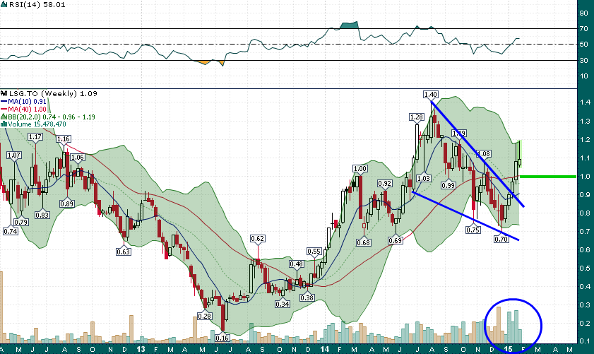Select the 0.89 low price label
This screenshot has width=594, height=354.
pyautogui.click(x=67, y=204)
